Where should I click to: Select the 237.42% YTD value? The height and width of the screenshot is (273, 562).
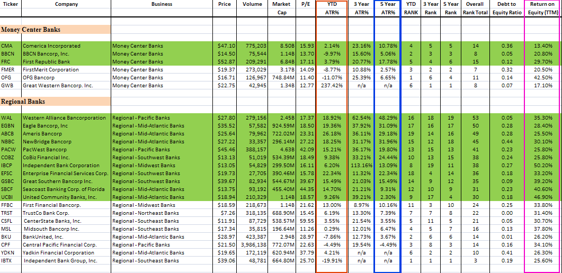pyautogui.click(x=332, y=86)
